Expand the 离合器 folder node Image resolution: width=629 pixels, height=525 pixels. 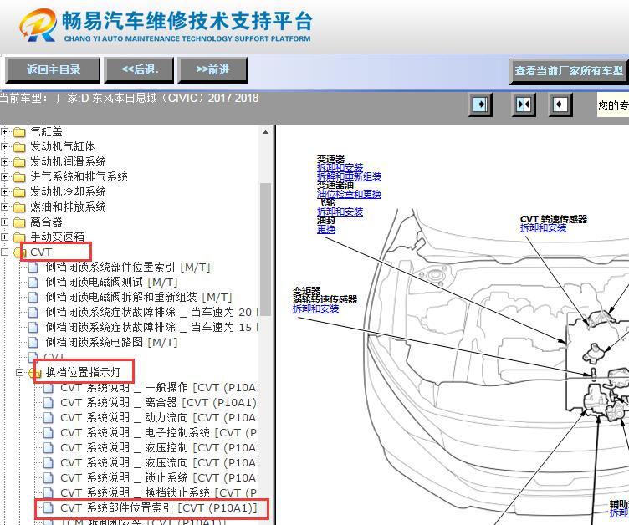(4, 222)
